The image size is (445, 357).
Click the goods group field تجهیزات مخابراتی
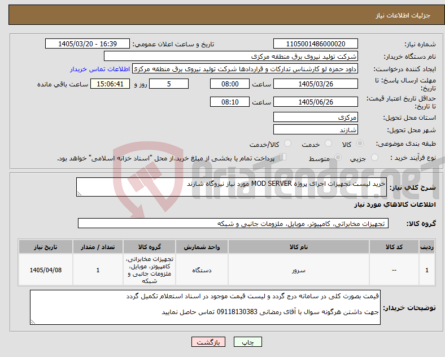(233, 223)
